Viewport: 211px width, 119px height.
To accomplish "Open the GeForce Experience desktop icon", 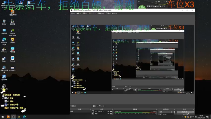I will [x=12, y=33].
